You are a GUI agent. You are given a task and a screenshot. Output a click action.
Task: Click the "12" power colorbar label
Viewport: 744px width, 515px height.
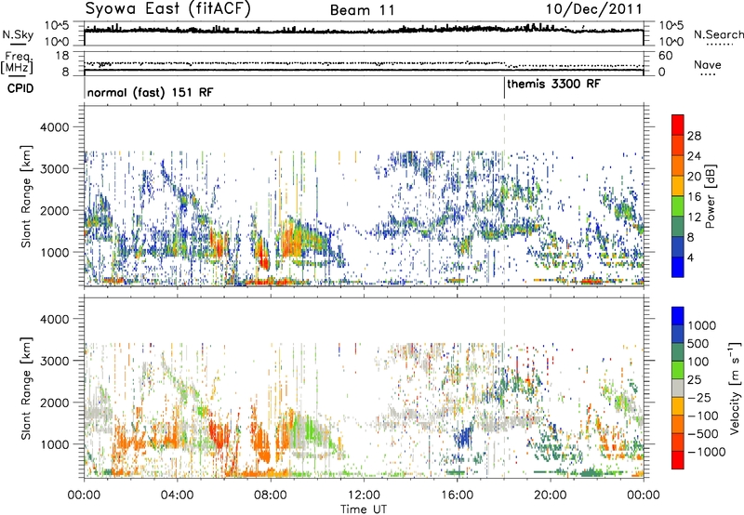[x=694, y=218]
